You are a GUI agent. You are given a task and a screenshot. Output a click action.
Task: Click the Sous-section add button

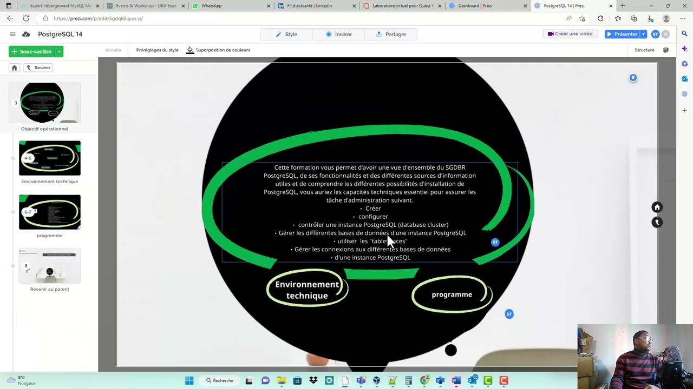click(32, 51)
